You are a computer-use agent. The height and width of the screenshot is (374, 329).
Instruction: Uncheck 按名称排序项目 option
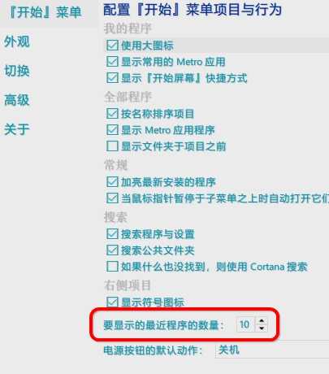(x=112, y=114)
